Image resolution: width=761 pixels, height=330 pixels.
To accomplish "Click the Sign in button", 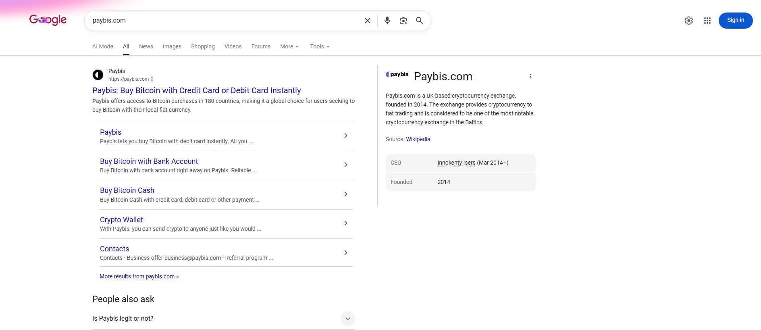I will pos(736,21).
